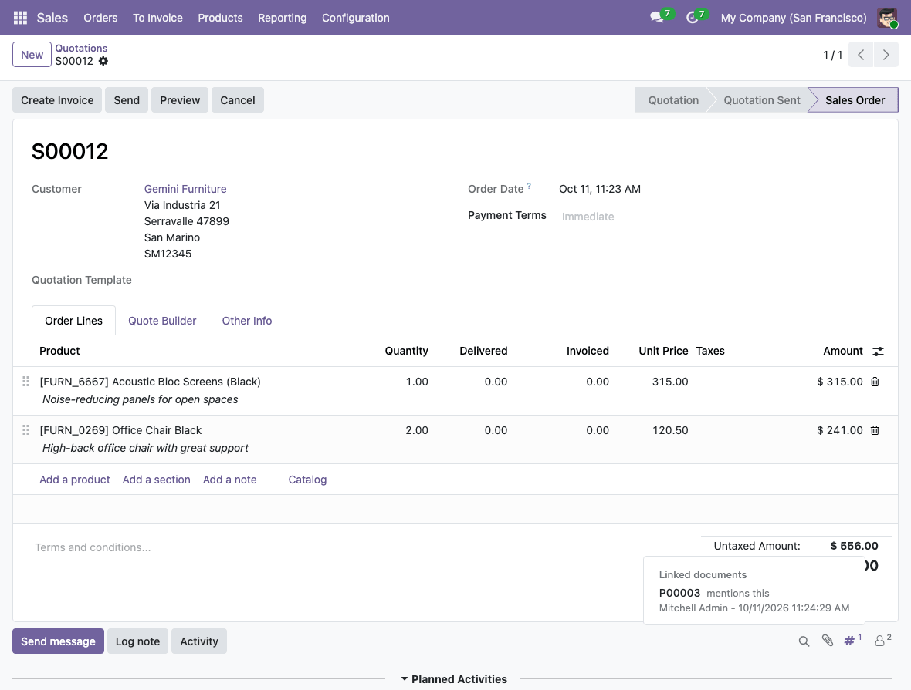Delete the Office Chair Black line
The width and height of the screenshot is (911, 690).
(875, 431)
